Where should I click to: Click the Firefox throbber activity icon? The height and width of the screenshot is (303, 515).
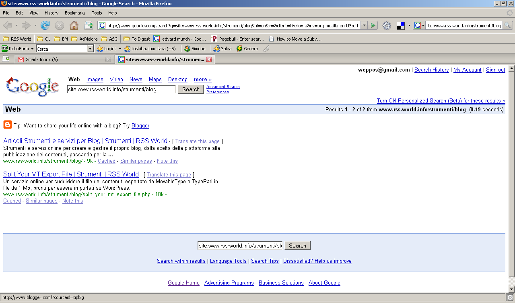(510, 13)
